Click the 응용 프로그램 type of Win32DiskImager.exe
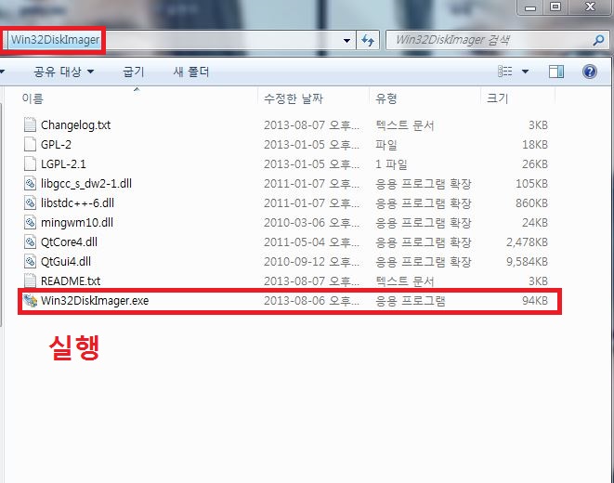Image resolution: width=614 pixels, height=483 pixels. [x=410, y=301]
